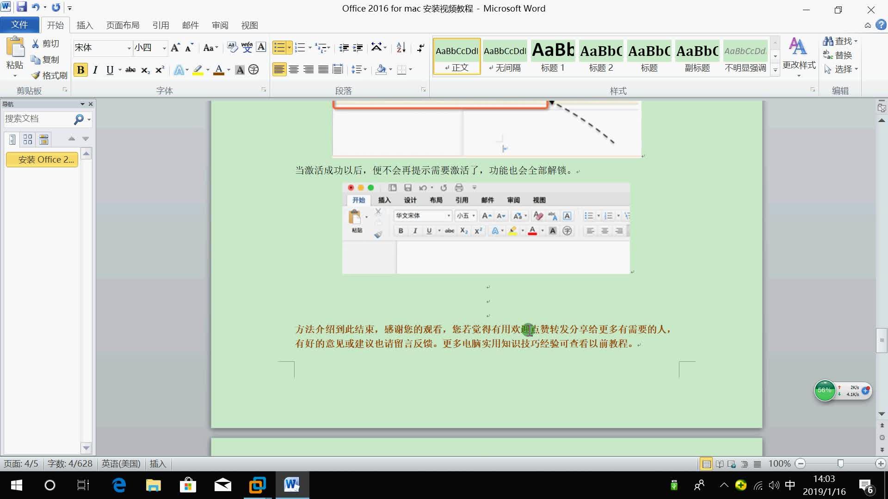
Task: Open the font size dropdown 小四
Action: [164, 48]
